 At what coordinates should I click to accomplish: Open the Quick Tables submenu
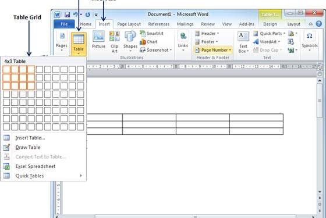click(44, 176)
